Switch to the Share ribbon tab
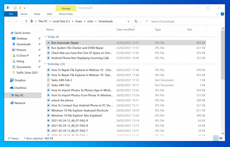This screenshot has height=147, width=230. click(x=37, y=14)
